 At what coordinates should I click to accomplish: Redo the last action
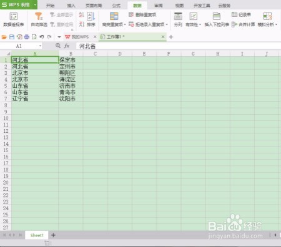[49, 37]
